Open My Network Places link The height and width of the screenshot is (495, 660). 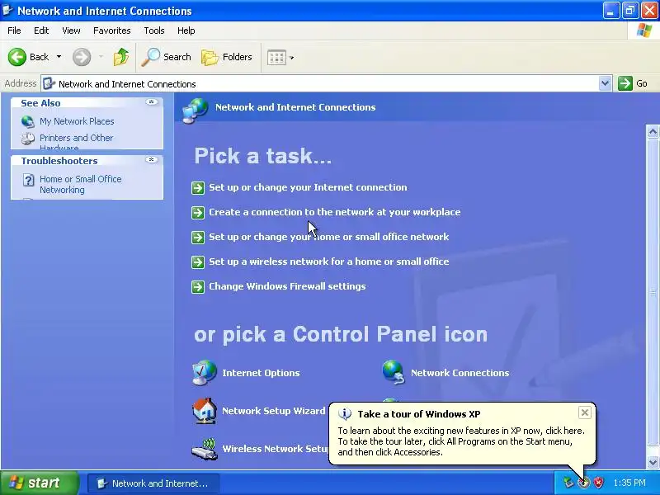77,121
